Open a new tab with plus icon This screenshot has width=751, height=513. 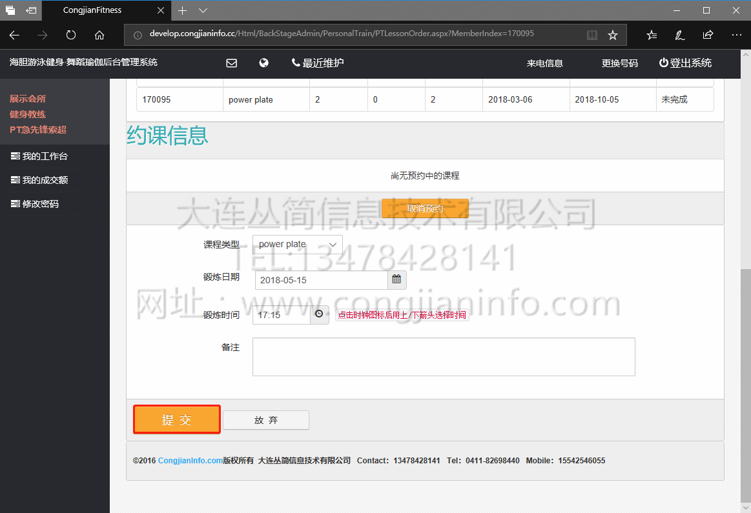183,10
